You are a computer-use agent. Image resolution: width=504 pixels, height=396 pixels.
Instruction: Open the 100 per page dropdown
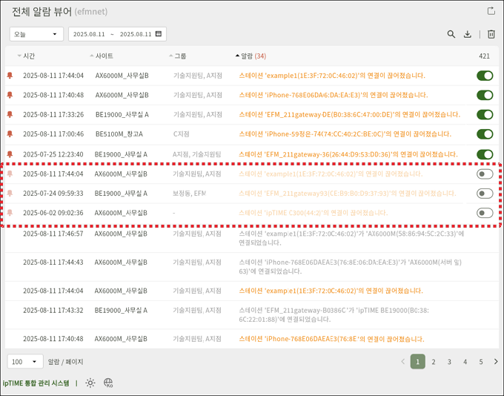pos(25,362)
